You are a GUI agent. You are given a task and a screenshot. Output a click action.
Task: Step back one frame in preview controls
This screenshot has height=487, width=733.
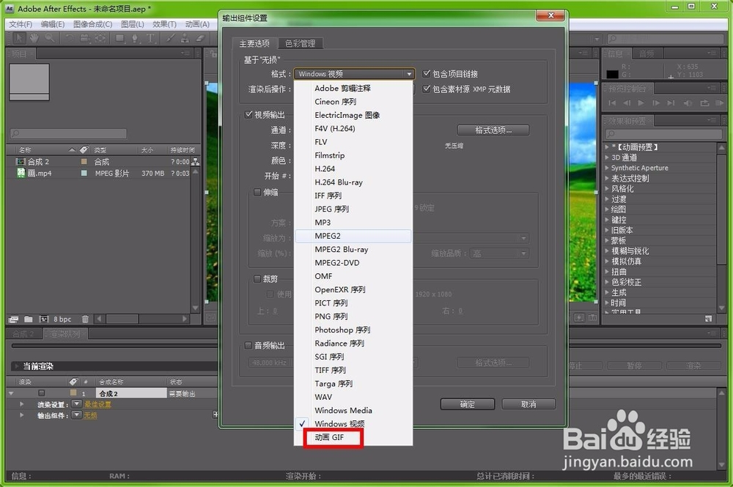pos(627,103)
